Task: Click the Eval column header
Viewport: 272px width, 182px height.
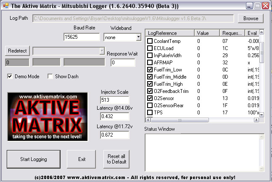Action: pos(252,33)
